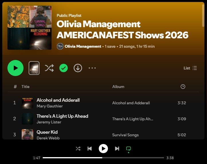The width and height of the screenshot is (207, 164).
Task: Click the Album column header
Action: coord(118,87)
